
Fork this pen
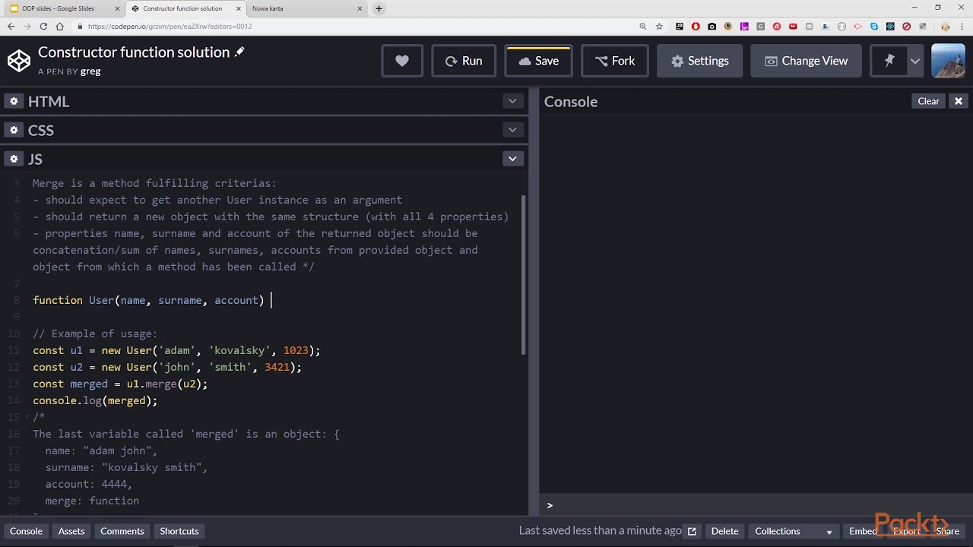point(614,61)
